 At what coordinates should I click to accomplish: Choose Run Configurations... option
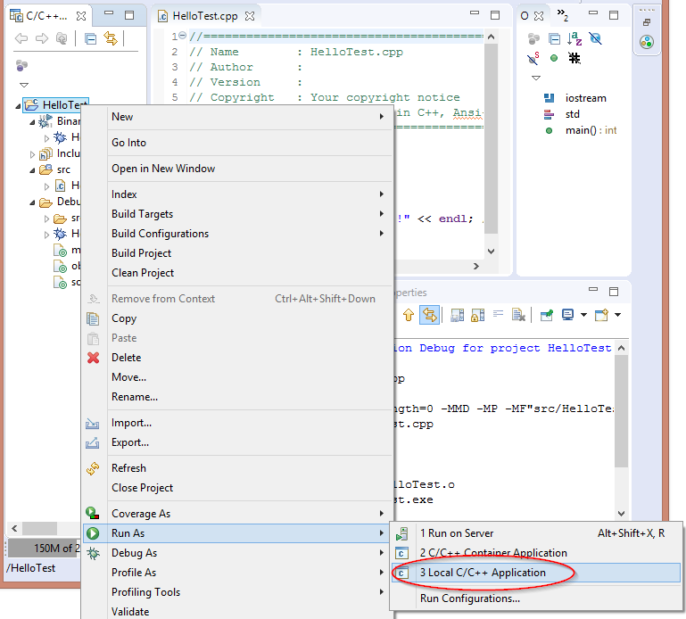coord(469,598)
